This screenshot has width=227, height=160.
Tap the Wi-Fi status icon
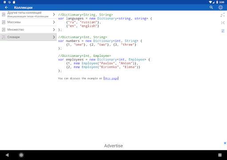click(x=211, y=2)
